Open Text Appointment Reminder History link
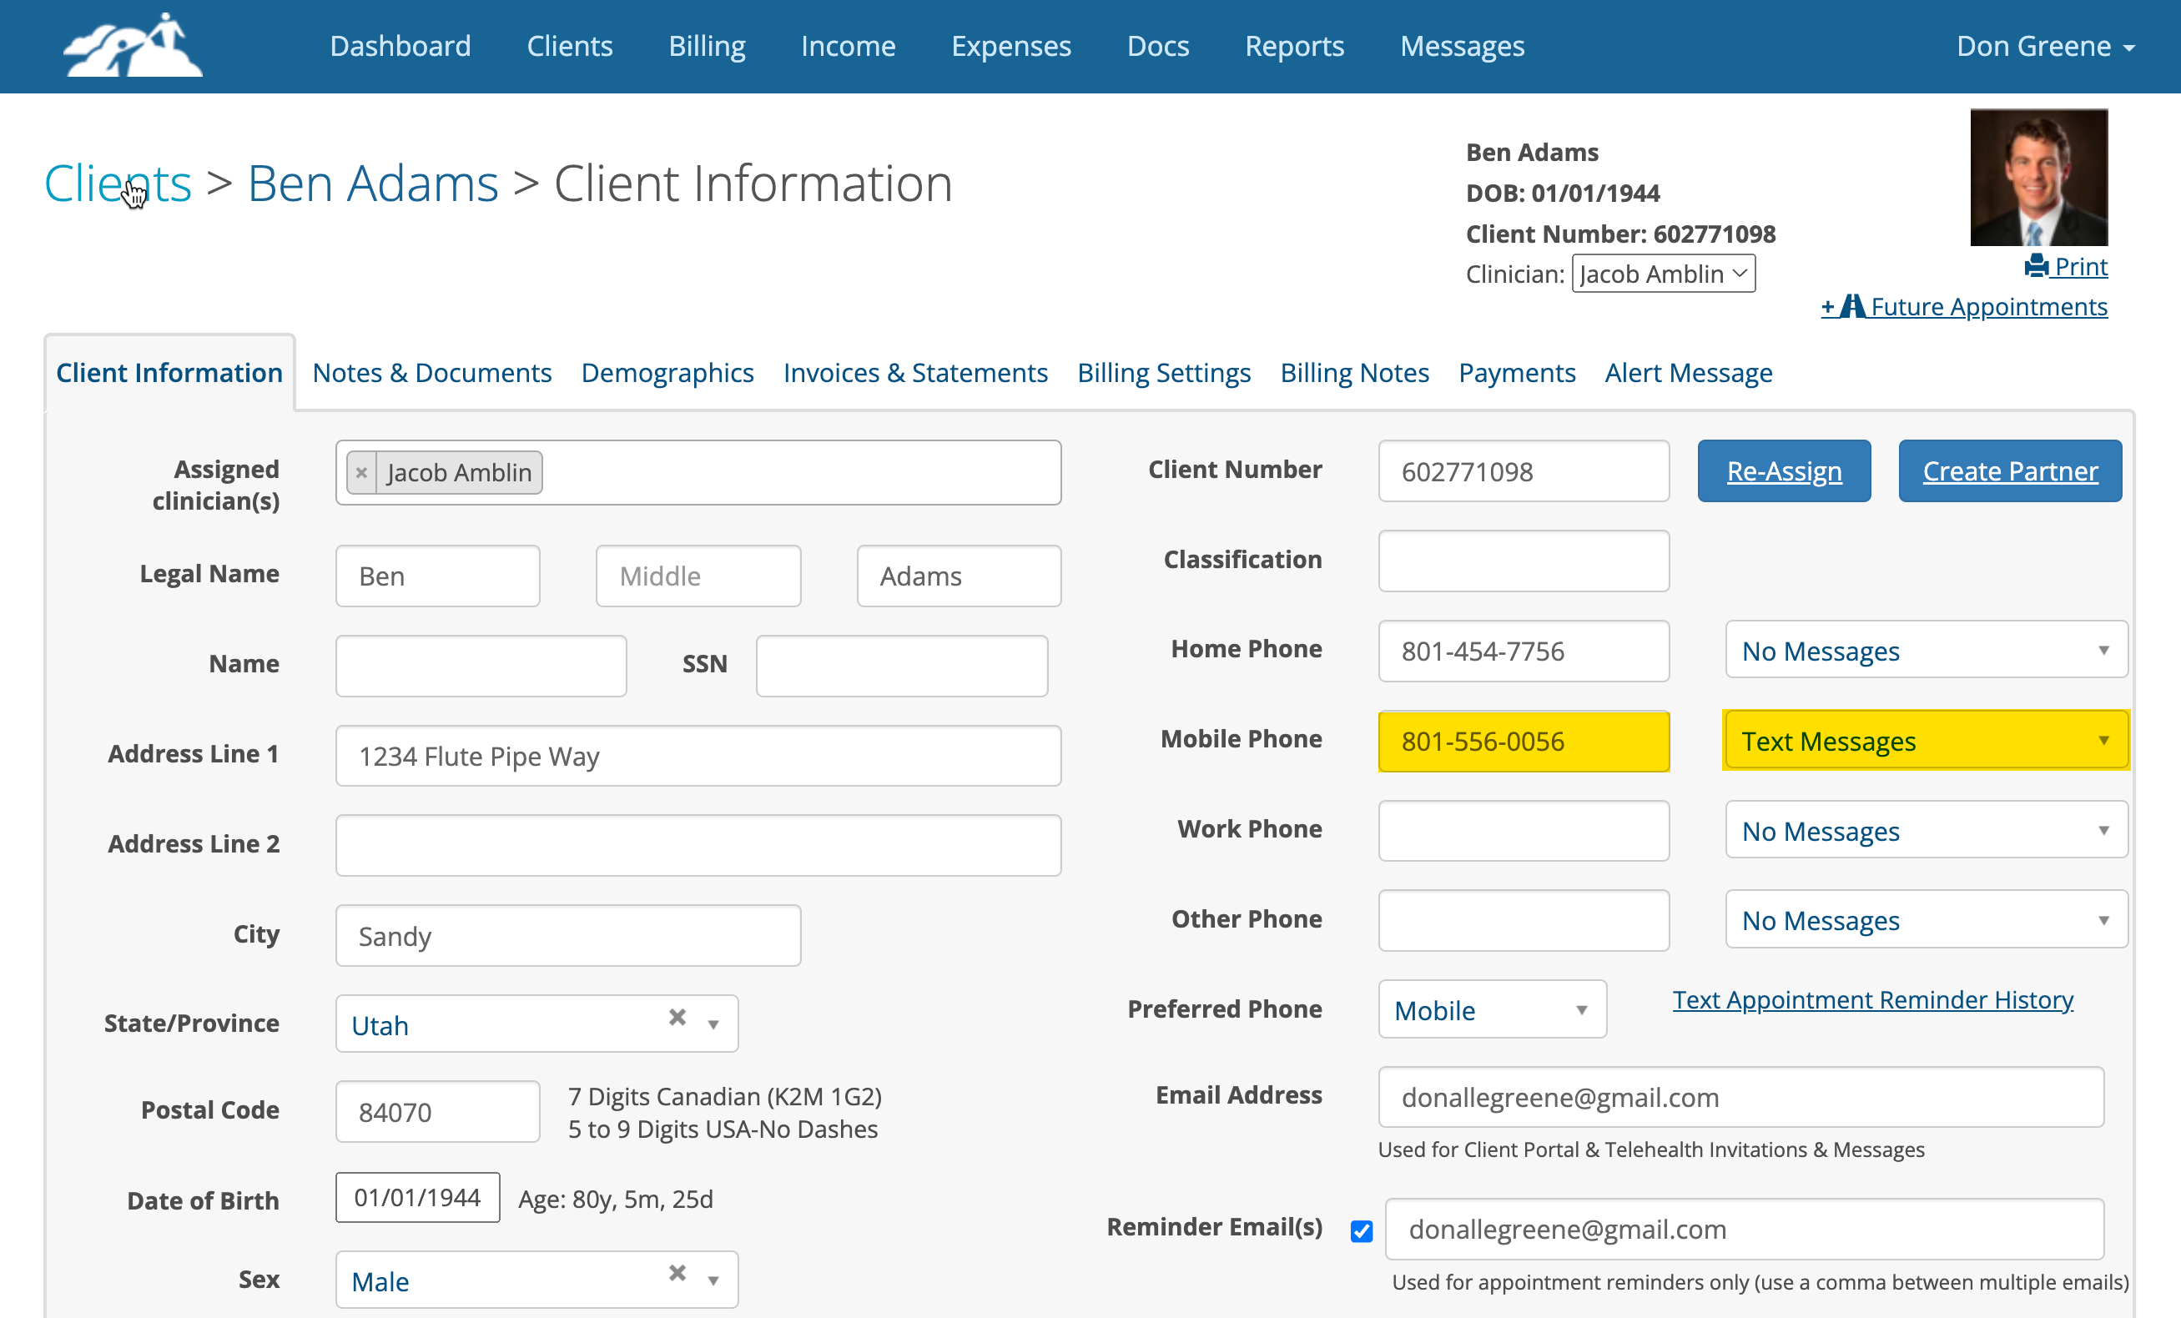 (1873, 999)
